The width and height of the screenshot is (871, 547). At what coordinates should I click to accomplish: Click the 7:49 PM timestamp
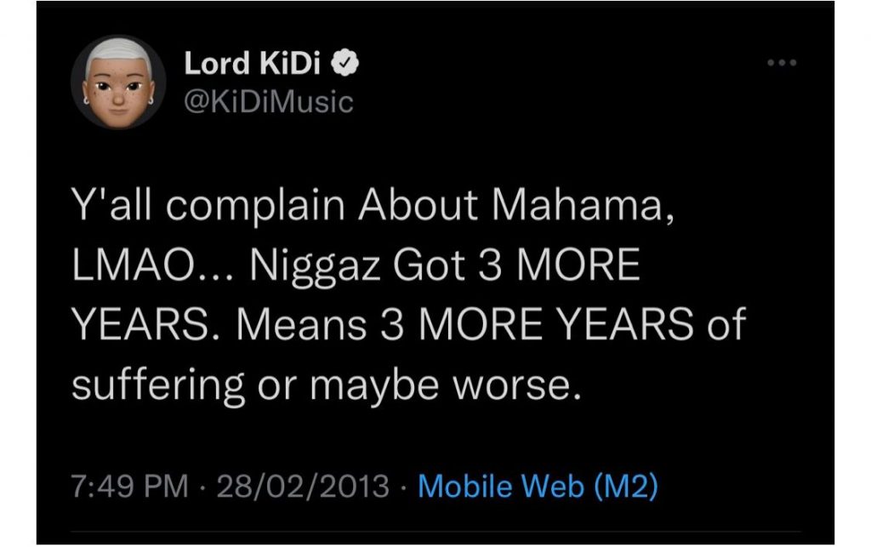pos(129,487)
